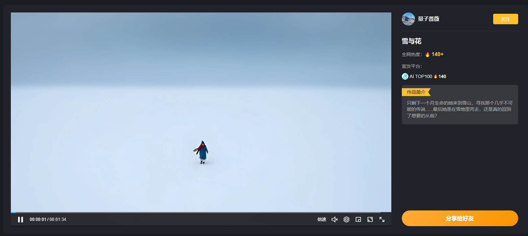
Task: Pause the video playback
Action: 20,220
